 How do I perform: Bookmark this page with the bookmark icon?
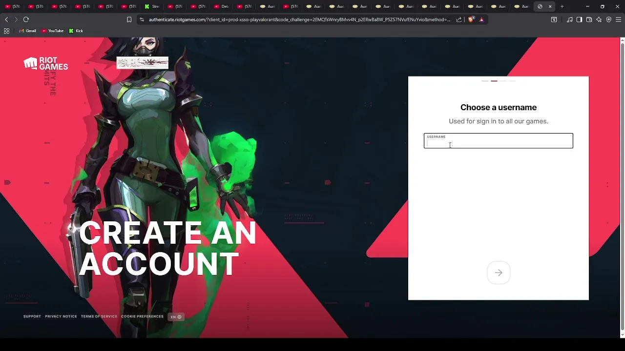[129, 19]
